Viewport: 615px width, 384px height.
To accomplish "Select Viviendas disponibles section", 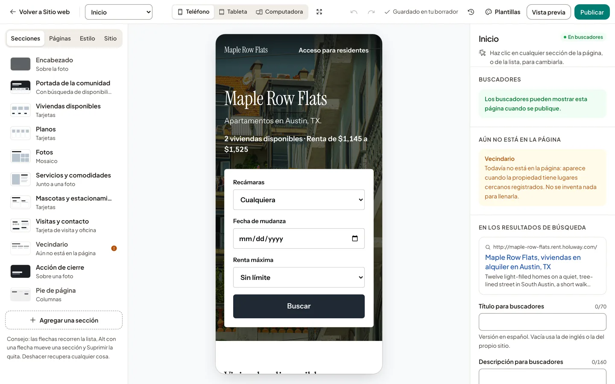I will click(64, 110).
